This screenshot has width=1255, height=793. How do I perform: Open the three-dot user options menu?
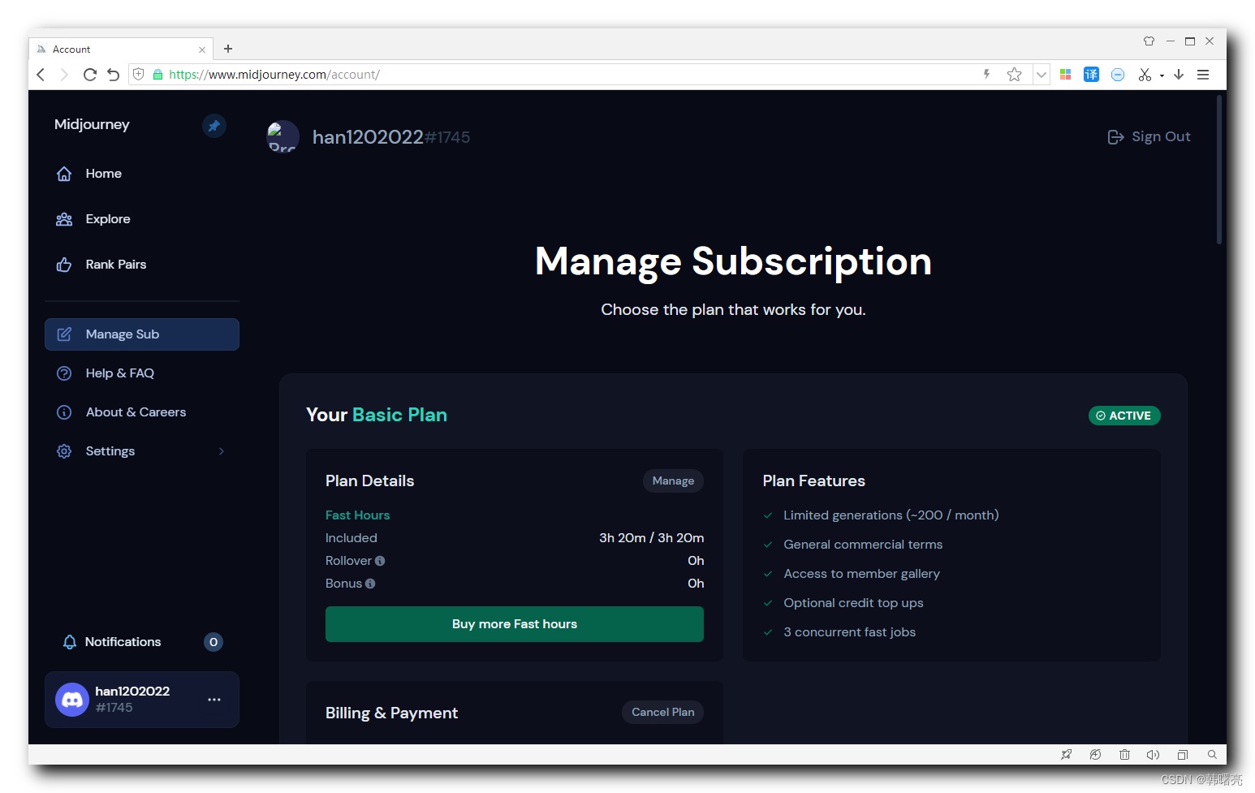point(214,700)
